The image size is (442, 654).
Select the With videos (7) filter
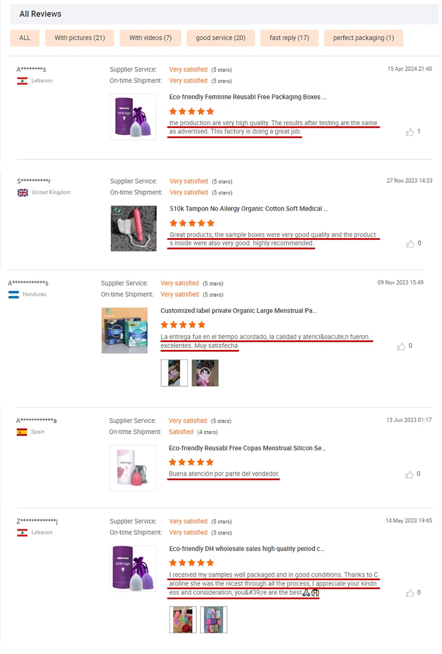click(151, 38)
